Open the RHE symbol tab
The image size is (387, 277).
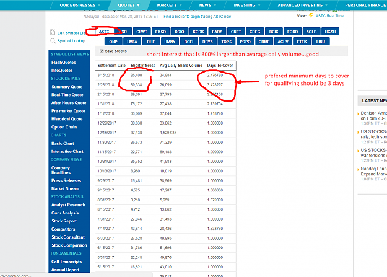point(151,42)
